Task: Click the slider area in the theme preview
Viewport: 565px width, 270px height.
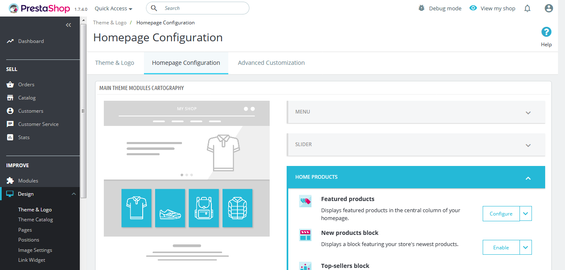Action: (187, 153)
